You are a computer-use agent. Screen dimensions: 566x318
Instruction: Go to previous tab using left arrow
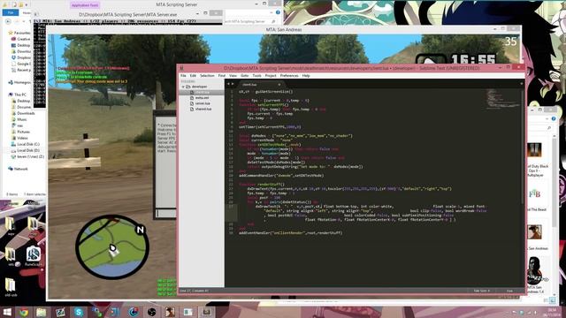(x=228, y=84)
